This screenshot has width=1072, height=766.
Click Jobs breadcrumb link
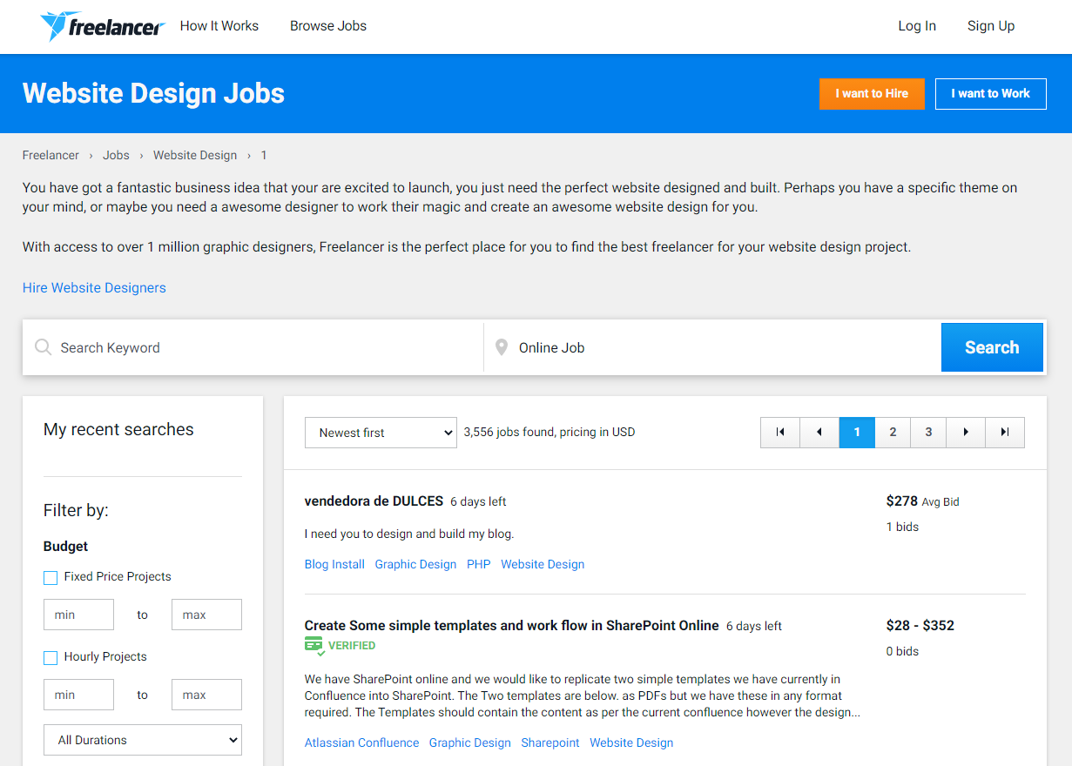[x=116, y=155]
